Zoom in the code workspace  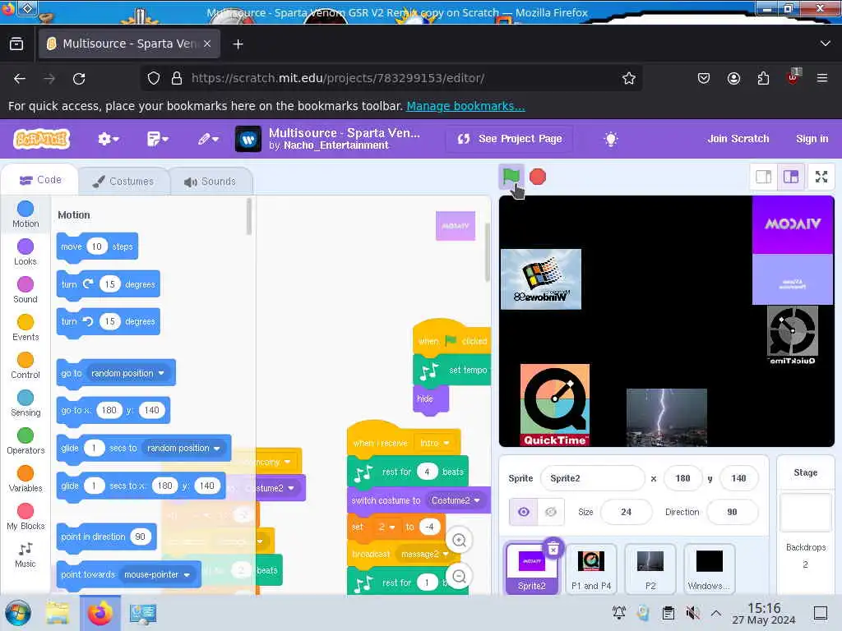tap(459, 540)
